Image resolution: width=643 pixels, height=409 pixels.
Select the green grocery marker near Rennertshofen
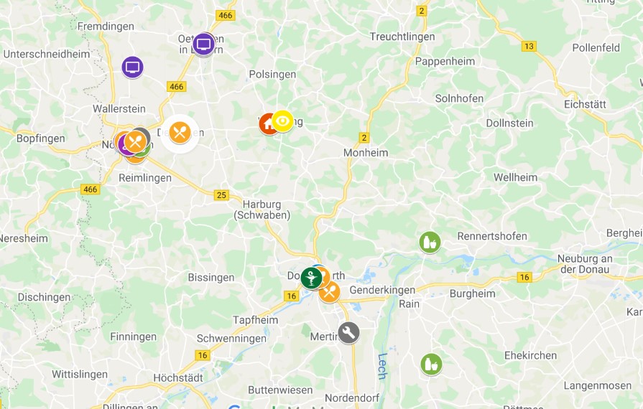click(430, 242)
